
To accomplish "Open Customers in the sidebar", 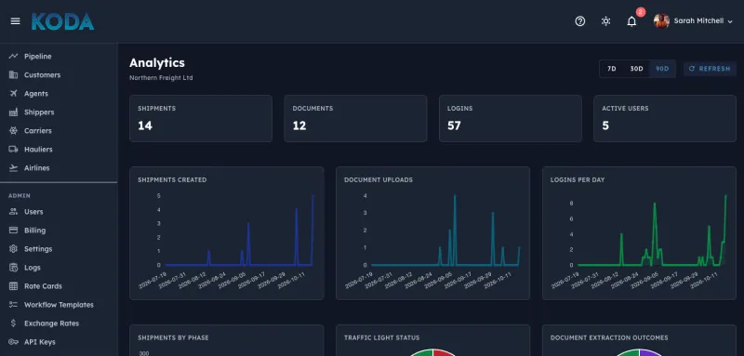I will [x=42, y=75].
